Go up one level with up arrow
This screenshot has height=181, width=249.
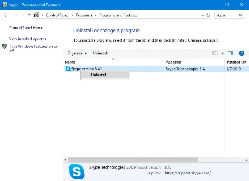point(29,15)
